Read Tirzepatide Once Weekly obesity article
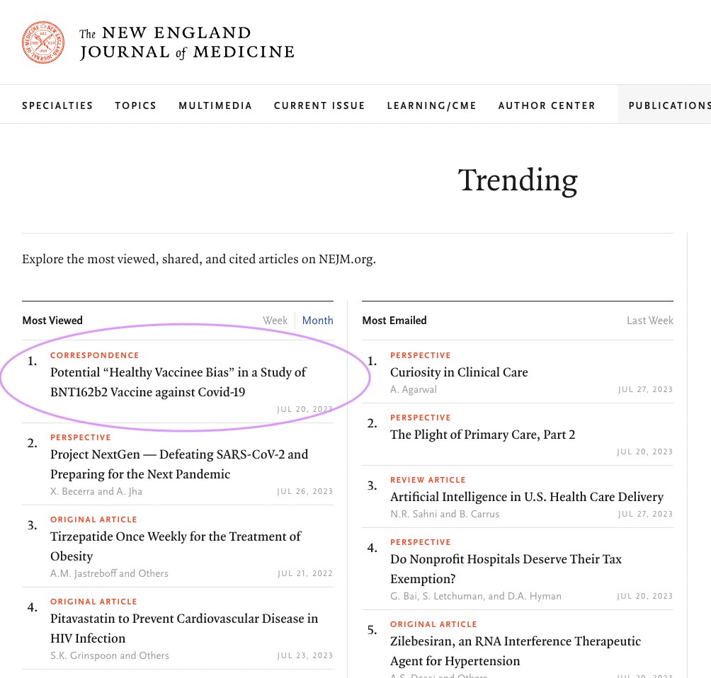 [x=176, y=546]
